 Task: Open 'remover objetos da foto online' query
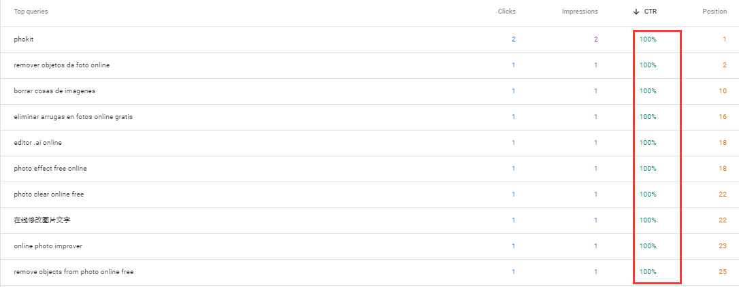pos(61,65)
